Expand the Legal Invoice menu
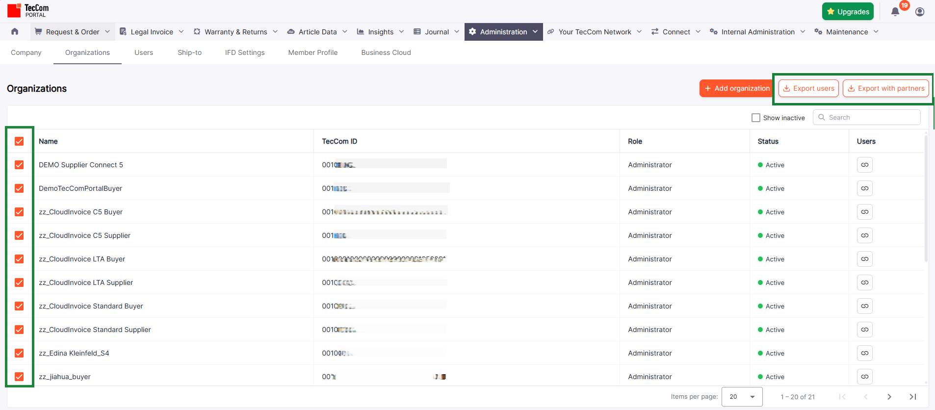This screenshot has height=410, width=935. pos(152,32)
